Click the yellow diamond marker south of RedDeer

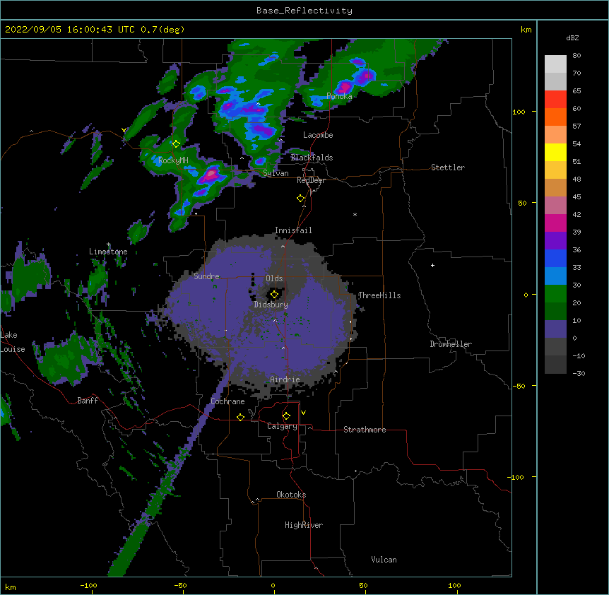point(301,199)
